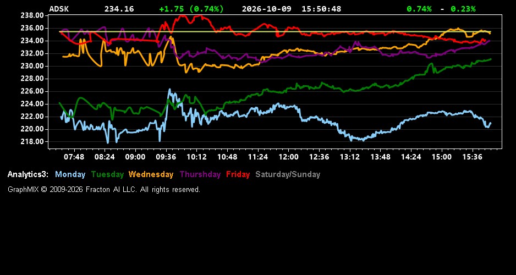This screenshot has width=516, height=275.
Task: Click the 13:12 time axis label
Action: 349,157
